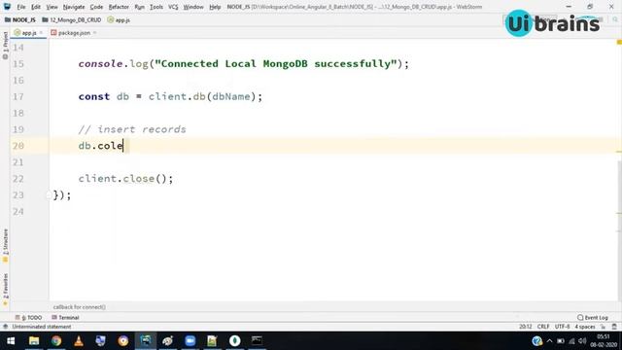
Task: Place cursor on the client.close() line
Action: 125,179
